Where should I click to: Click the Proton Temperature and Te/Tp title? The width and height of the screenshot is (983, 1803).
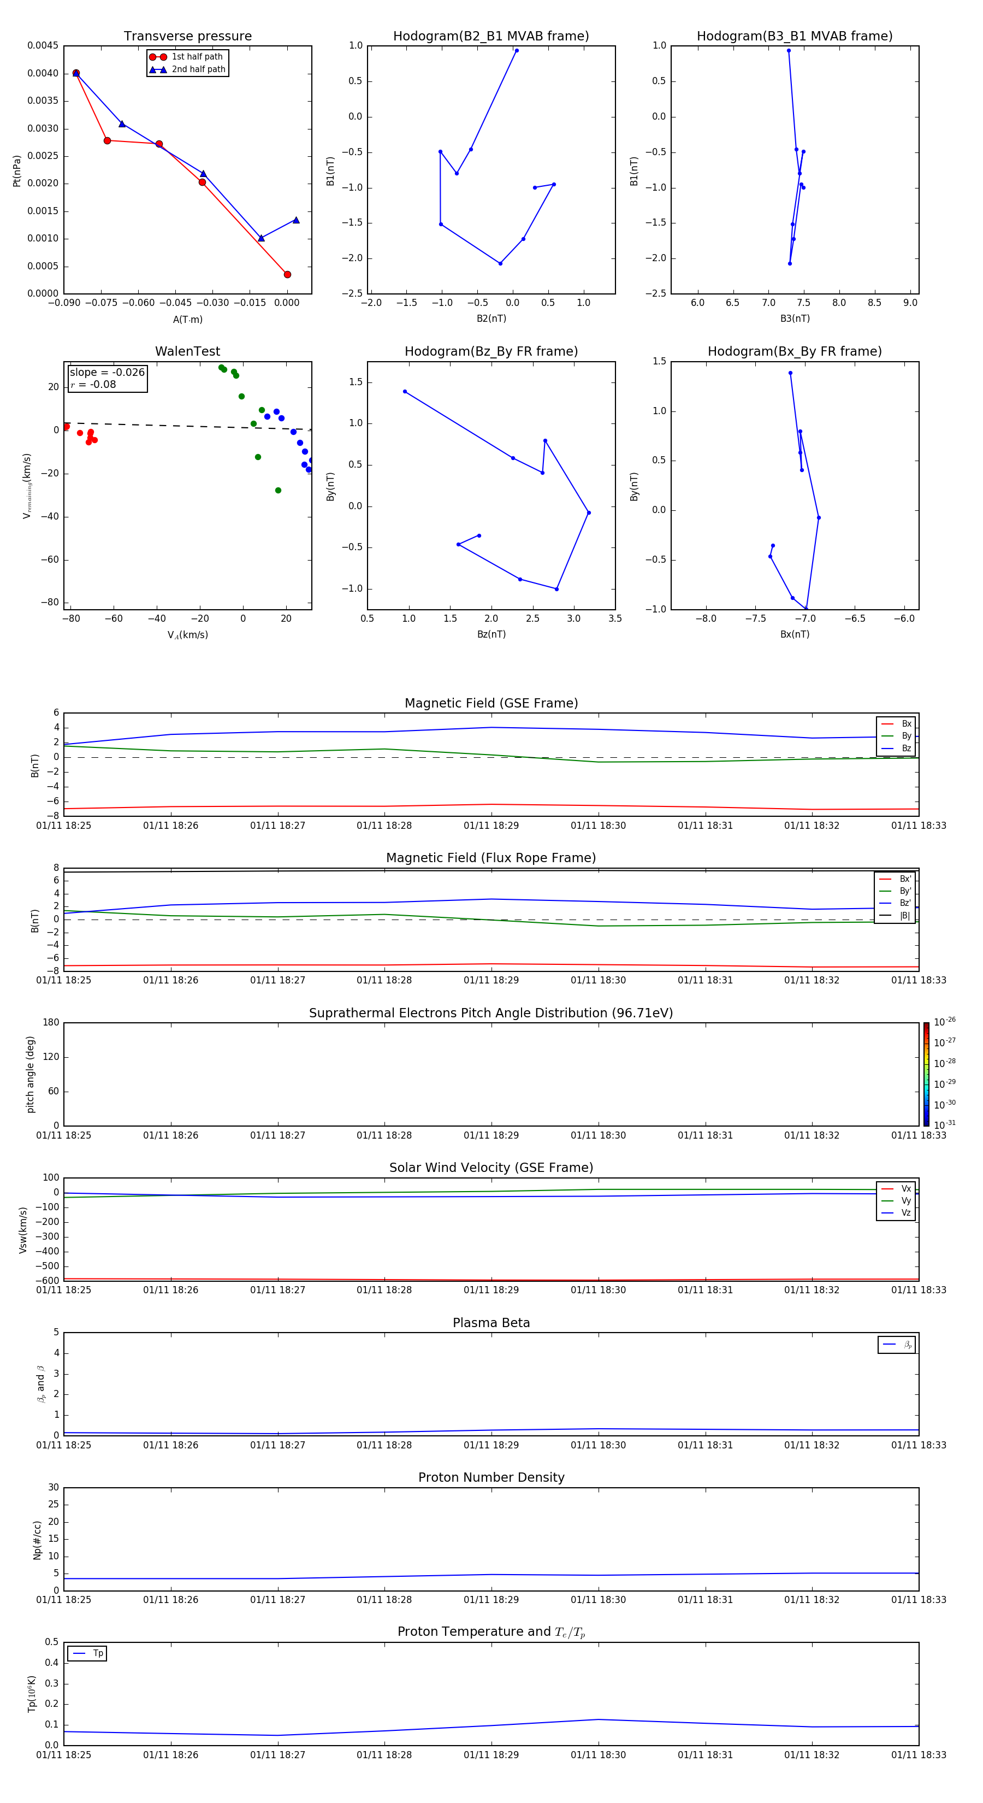coord(491,1632)
